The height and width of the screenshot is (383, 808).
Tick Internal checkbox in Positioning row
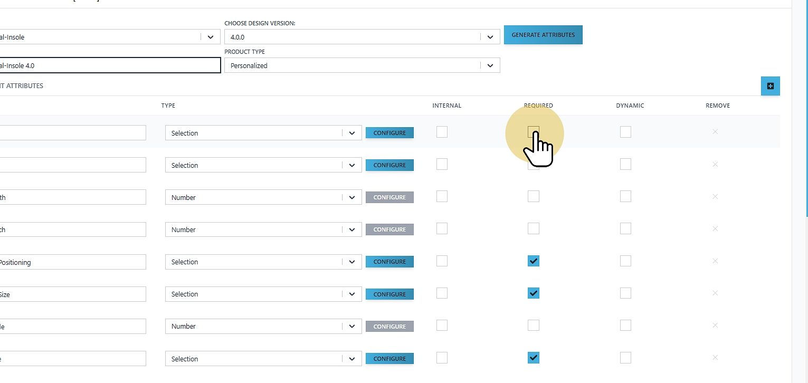[x=442, y=261]
